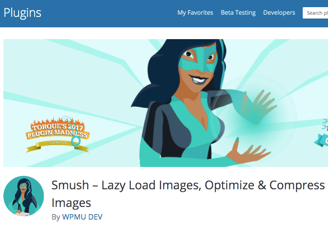This screenshot has width=328, height=236.
Task: Click the "By" label before the author
Action: click(x=56, y=217)
